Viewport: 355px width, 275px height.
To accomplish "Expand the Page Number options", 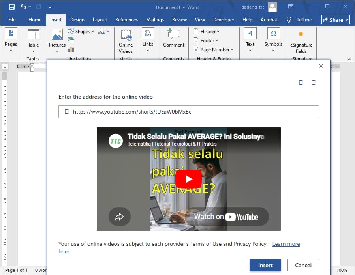I will pyautogui.click(x=214, y=49).
